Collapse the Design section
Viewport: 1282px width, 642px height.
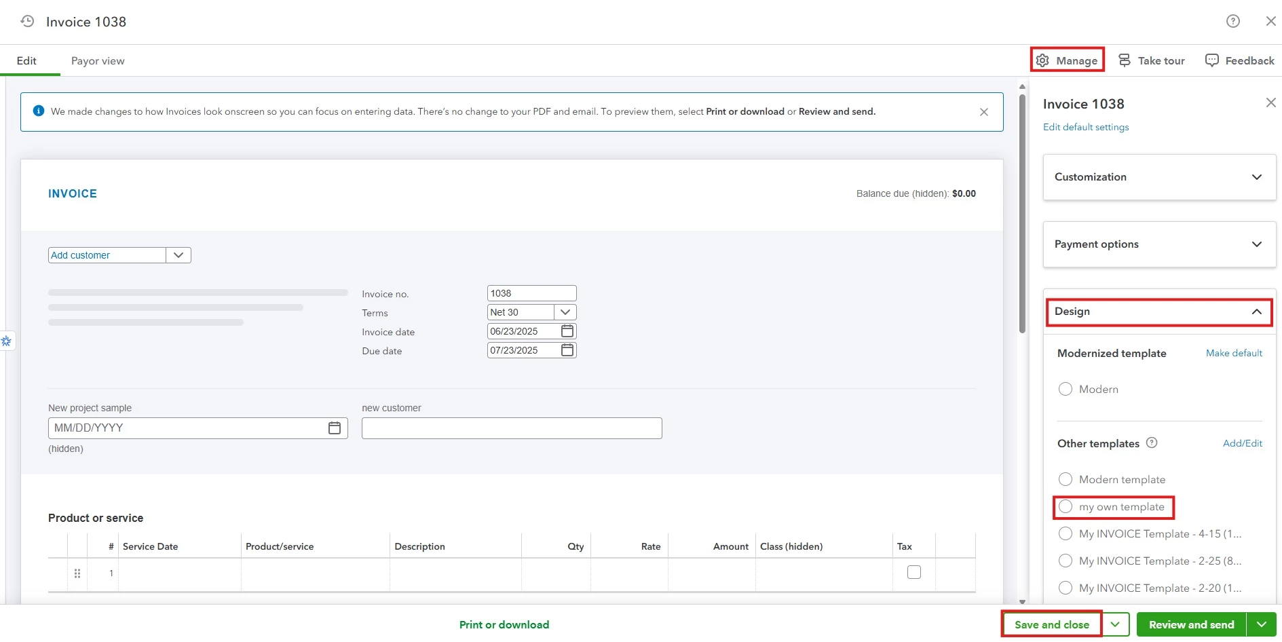1159,311
